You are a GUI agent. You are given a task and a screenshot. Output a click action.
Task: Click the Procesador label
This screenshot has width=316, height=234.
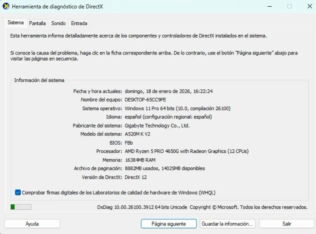click(109, 151)
